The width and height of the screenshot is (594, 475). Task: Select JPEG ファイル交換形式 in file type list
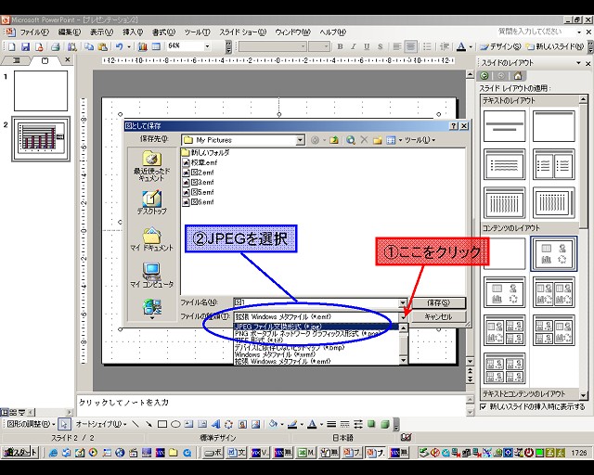tap(316, 327)
